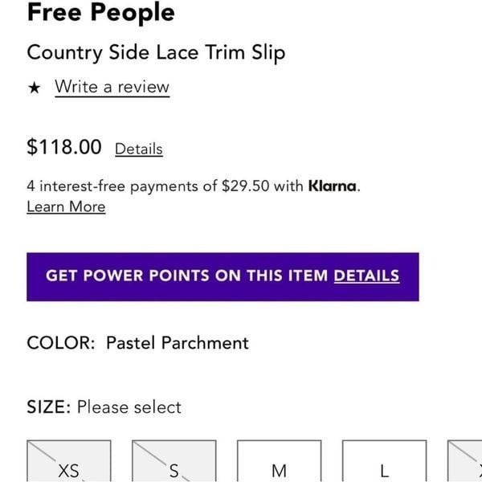This screenshot has width=482, height=482.
Task: Click the Pastel Parchment color name
Action: pyautogui.click(x=178, y=343)
